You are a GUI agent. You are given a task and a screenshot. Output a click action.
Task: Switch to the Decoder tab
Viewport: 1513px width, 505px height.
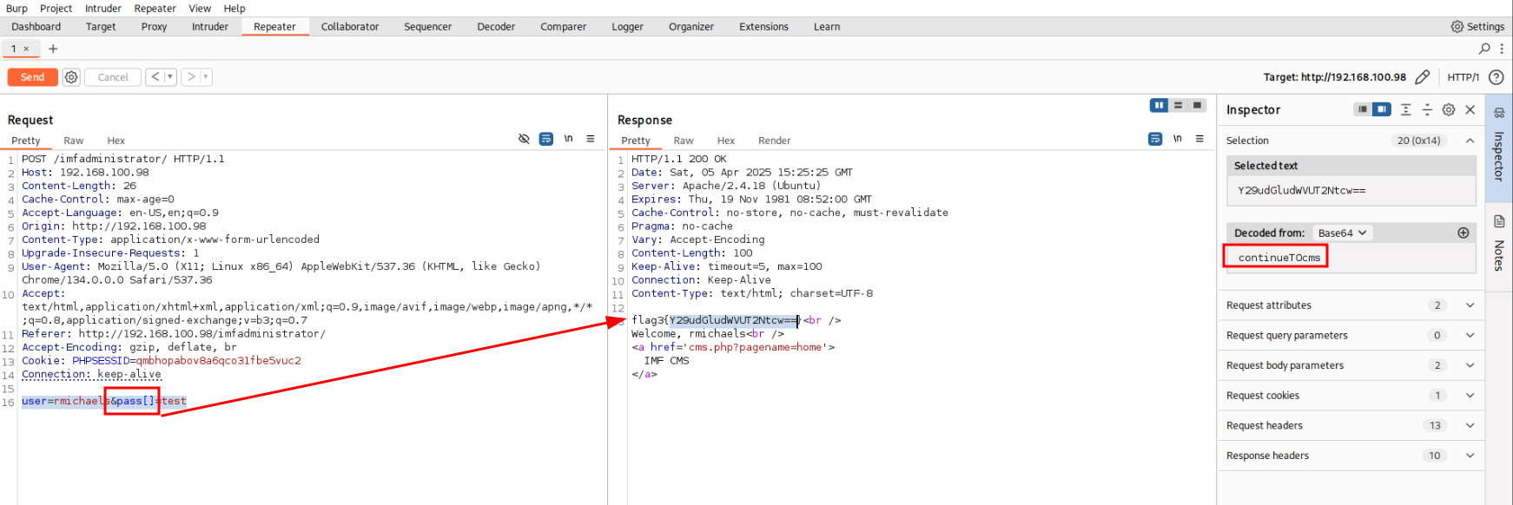pos(496,27)
